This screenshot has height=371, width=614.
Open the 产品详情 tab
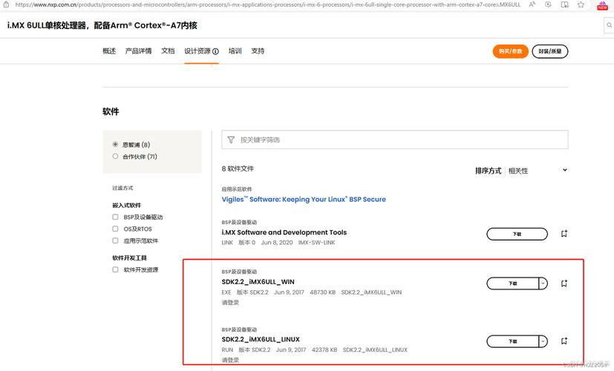click(138, 51)
